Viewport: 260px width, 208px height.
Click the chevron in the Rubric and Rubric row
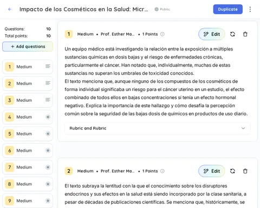point(243,128)
